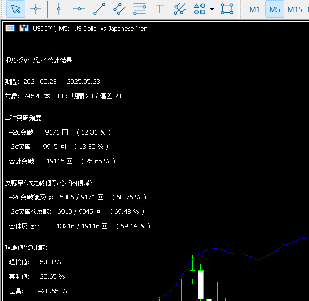This screenshot has width=309, height=301.
Task: Open the shapes tool palette
Action: pos(199,9)
